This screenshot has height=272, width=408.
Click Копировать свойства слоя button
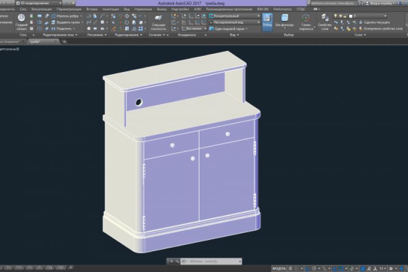(381, 29)
